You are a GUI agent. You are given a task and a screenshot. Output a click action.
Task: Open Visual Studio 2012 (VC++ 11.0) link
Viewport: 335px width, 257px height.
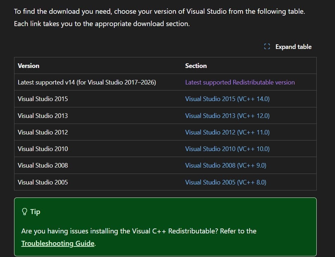227,132
